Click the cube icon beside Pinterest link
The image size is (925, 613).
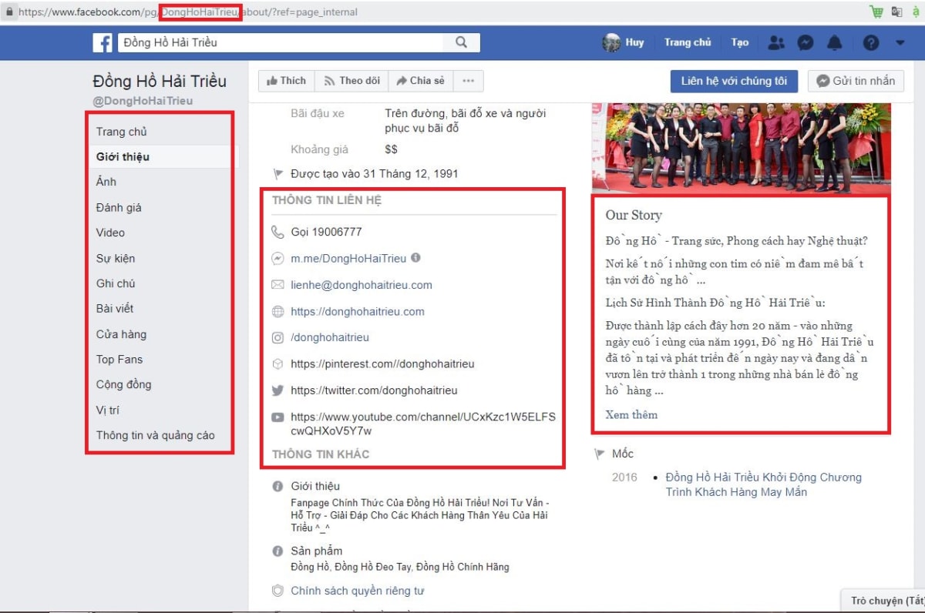pos(277,363)
